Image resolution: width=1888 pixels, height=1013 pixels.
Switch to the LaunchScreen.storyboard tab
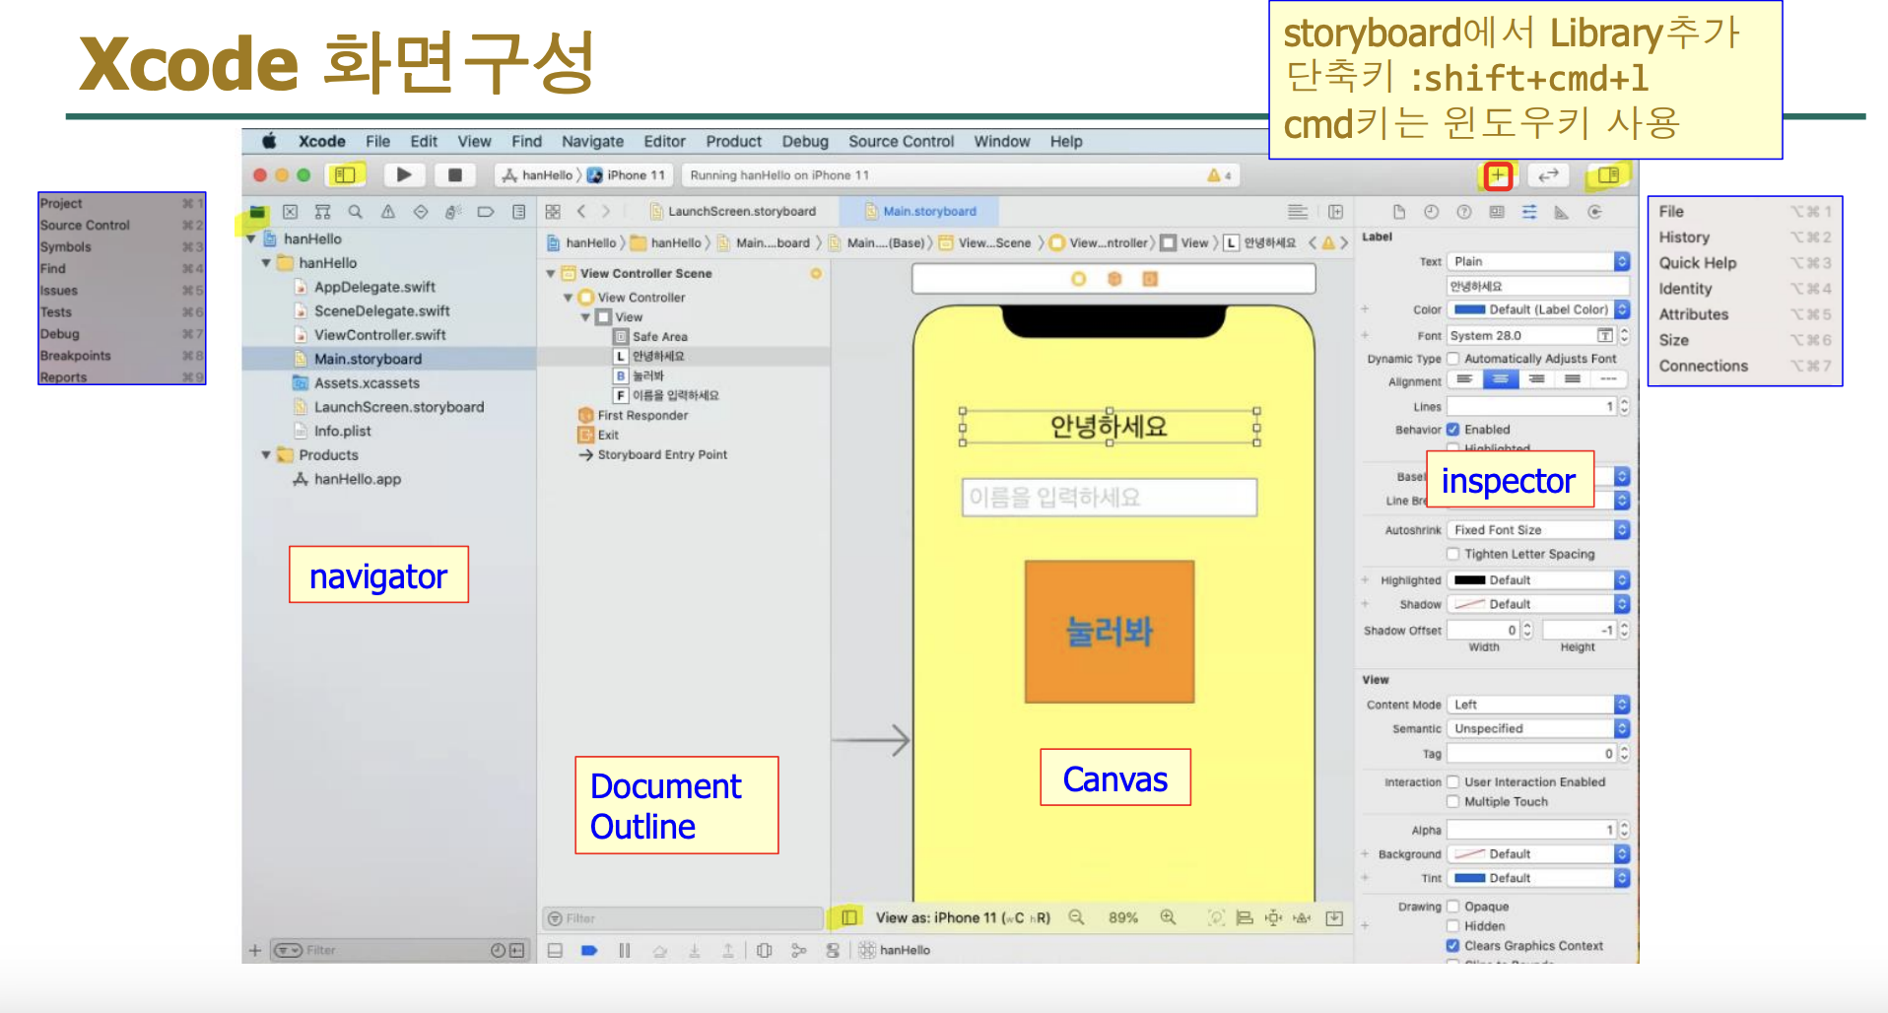click(x=732, y=212)
